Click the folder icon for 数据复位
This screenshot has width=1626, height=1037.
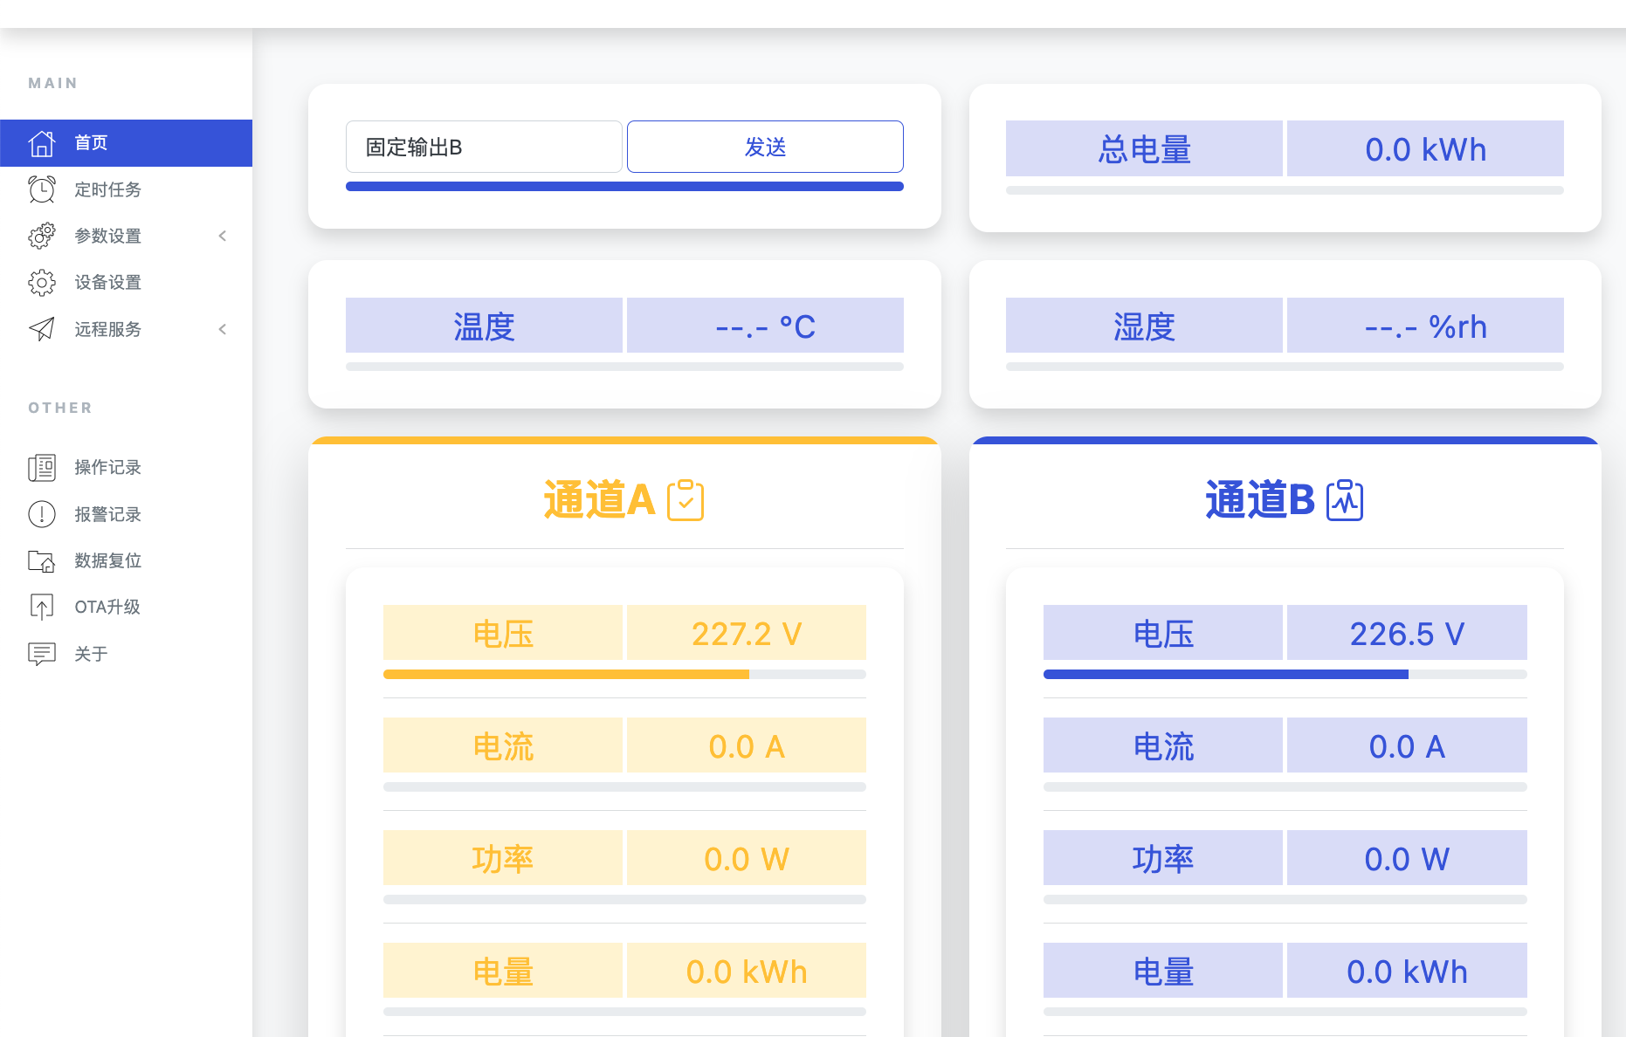41,560
